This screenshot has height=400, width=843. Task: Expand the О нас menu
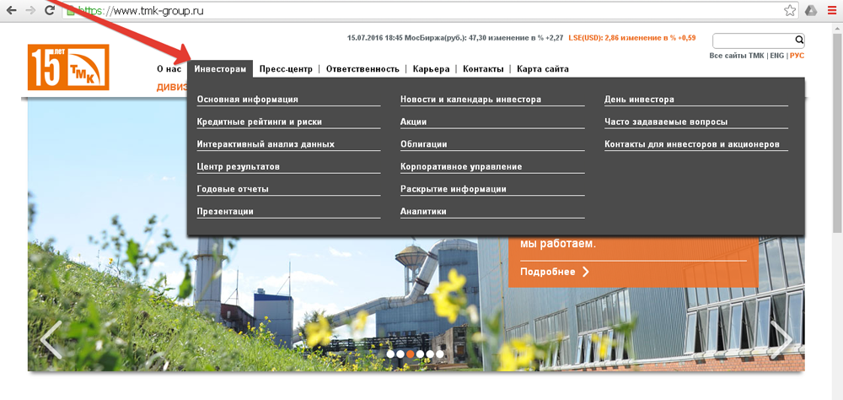click(169, 69)
